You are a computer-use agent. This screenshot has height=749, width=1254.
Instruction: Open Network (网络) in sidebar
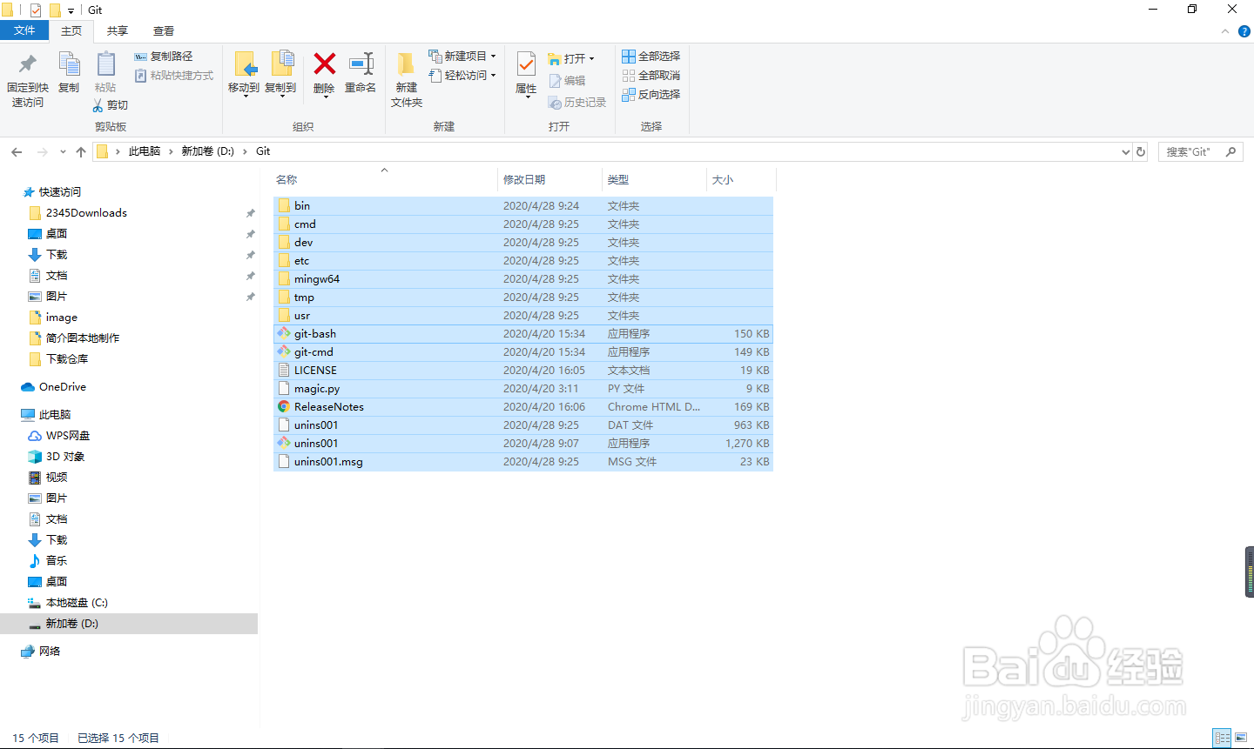click(x=50, y=652)
